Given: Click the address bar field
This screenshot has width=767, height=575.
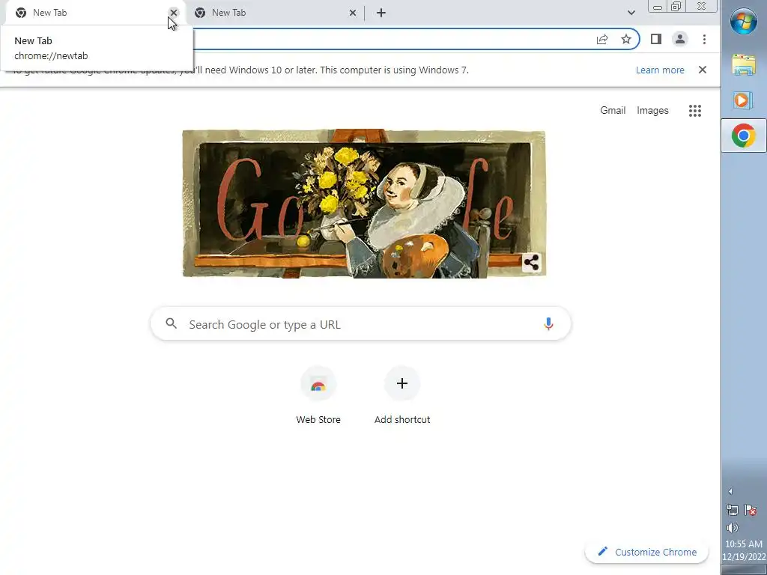Looking at the screenshot, I should (391, 39).
